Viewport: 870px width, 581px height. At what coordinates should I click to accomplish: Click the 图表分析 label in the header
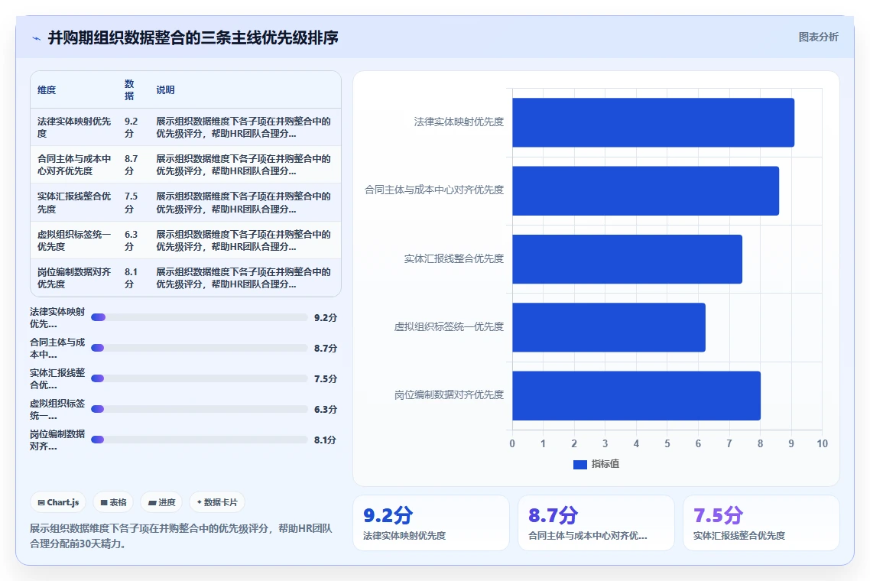pyautogui.click(x=819, y=37)
